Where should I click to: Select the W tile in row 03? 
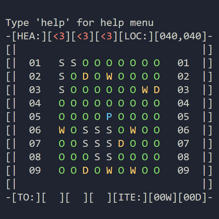[145, 90]
